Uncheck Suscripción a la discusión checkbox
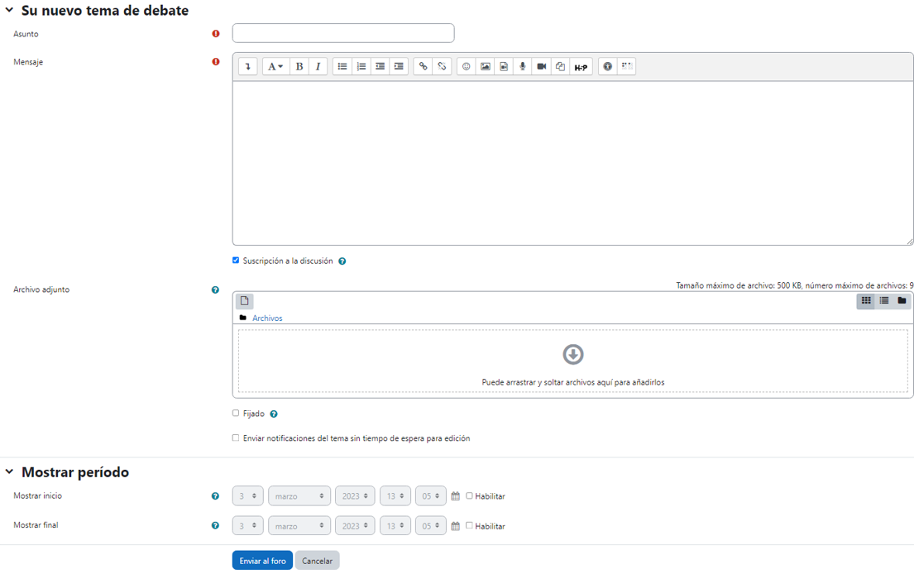Viewport: 919px width, 574px height. (x=236, y=261)
